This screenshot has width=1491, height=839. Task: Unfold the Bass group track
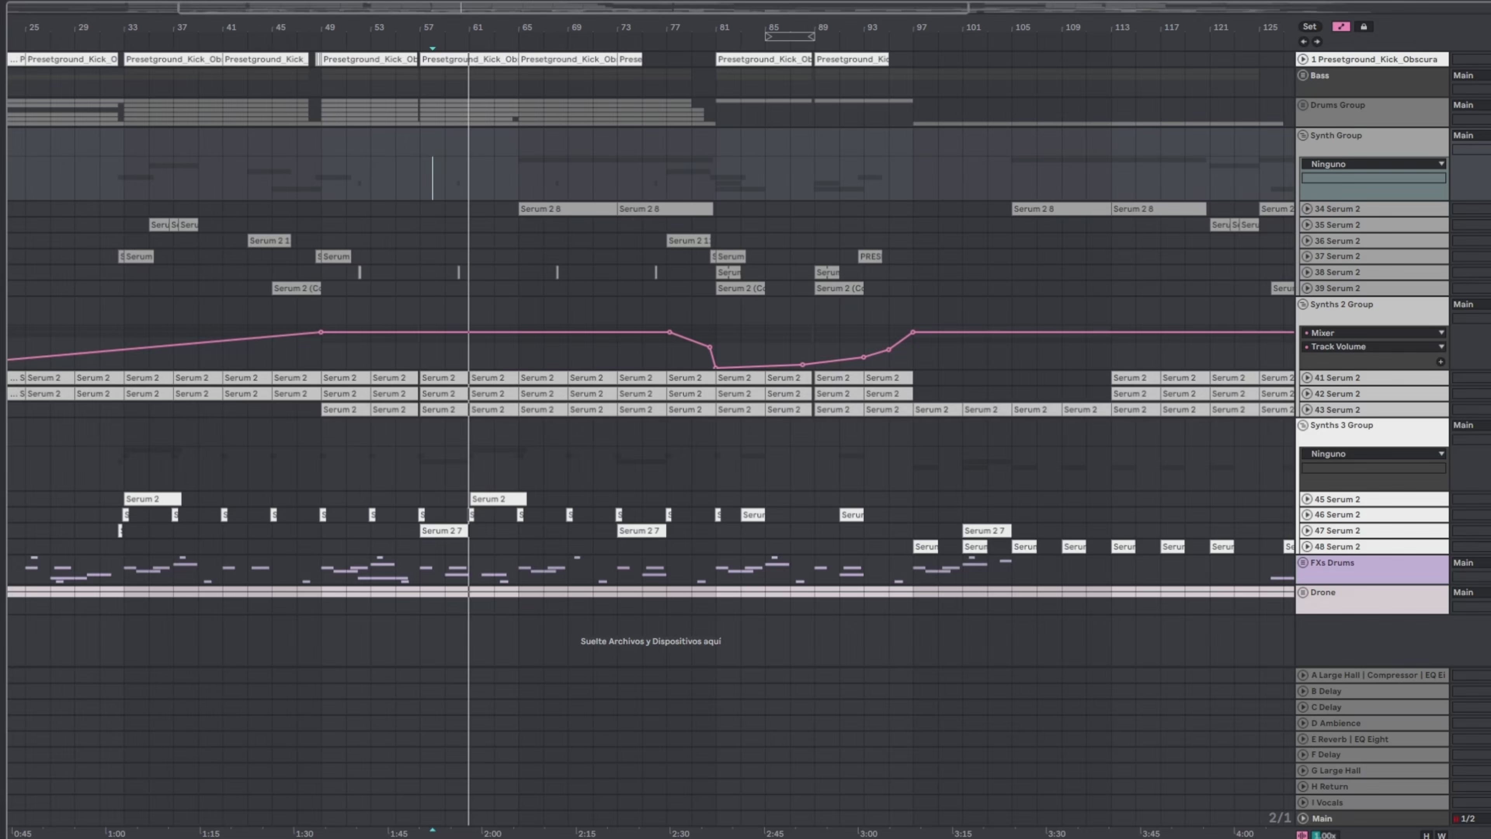click(1303, 75)
